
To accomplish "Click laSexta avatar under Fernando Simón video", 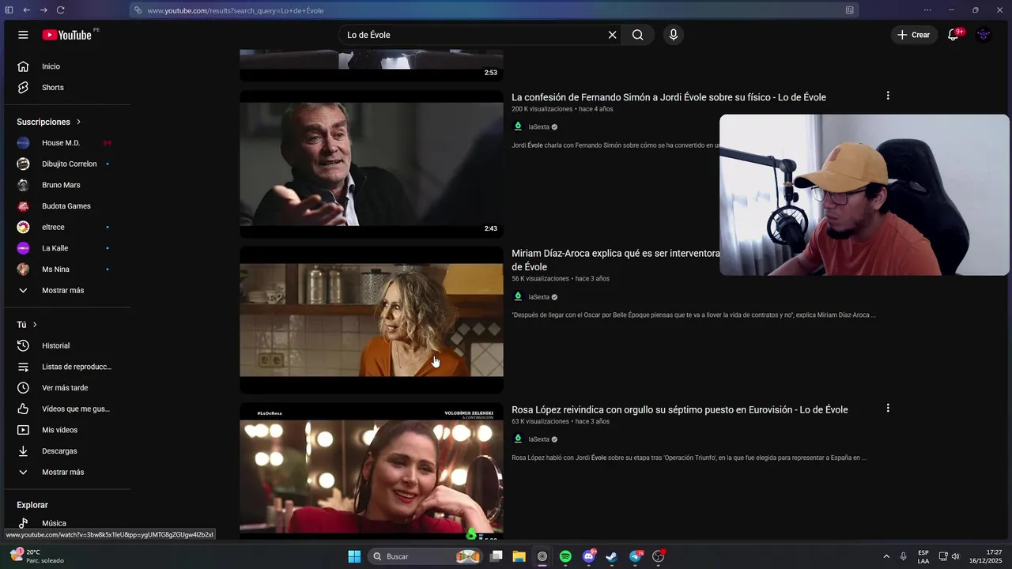I will (x=518, y=126).
